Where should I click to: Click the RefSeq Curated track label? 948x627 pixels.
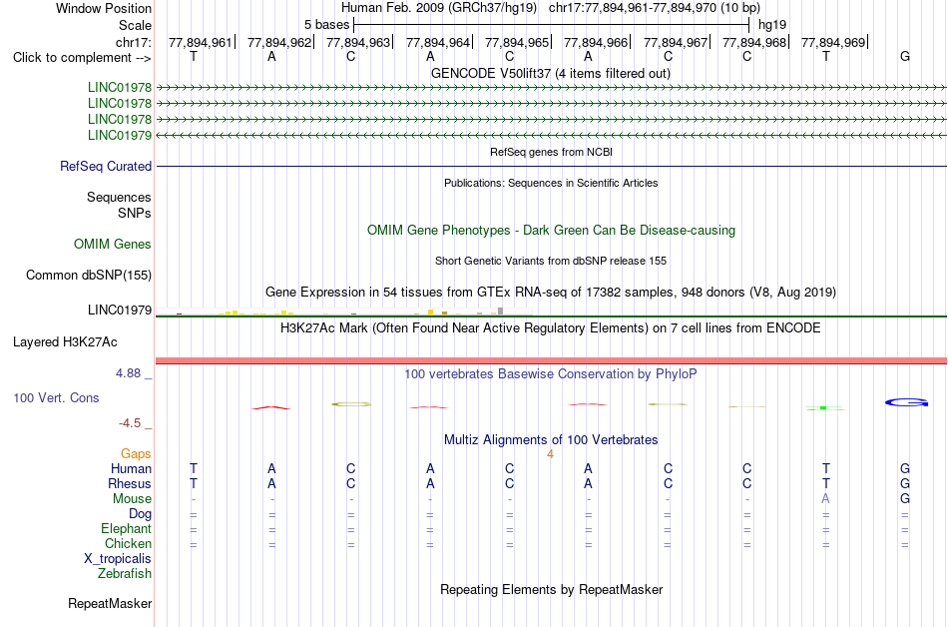[106, 167]
